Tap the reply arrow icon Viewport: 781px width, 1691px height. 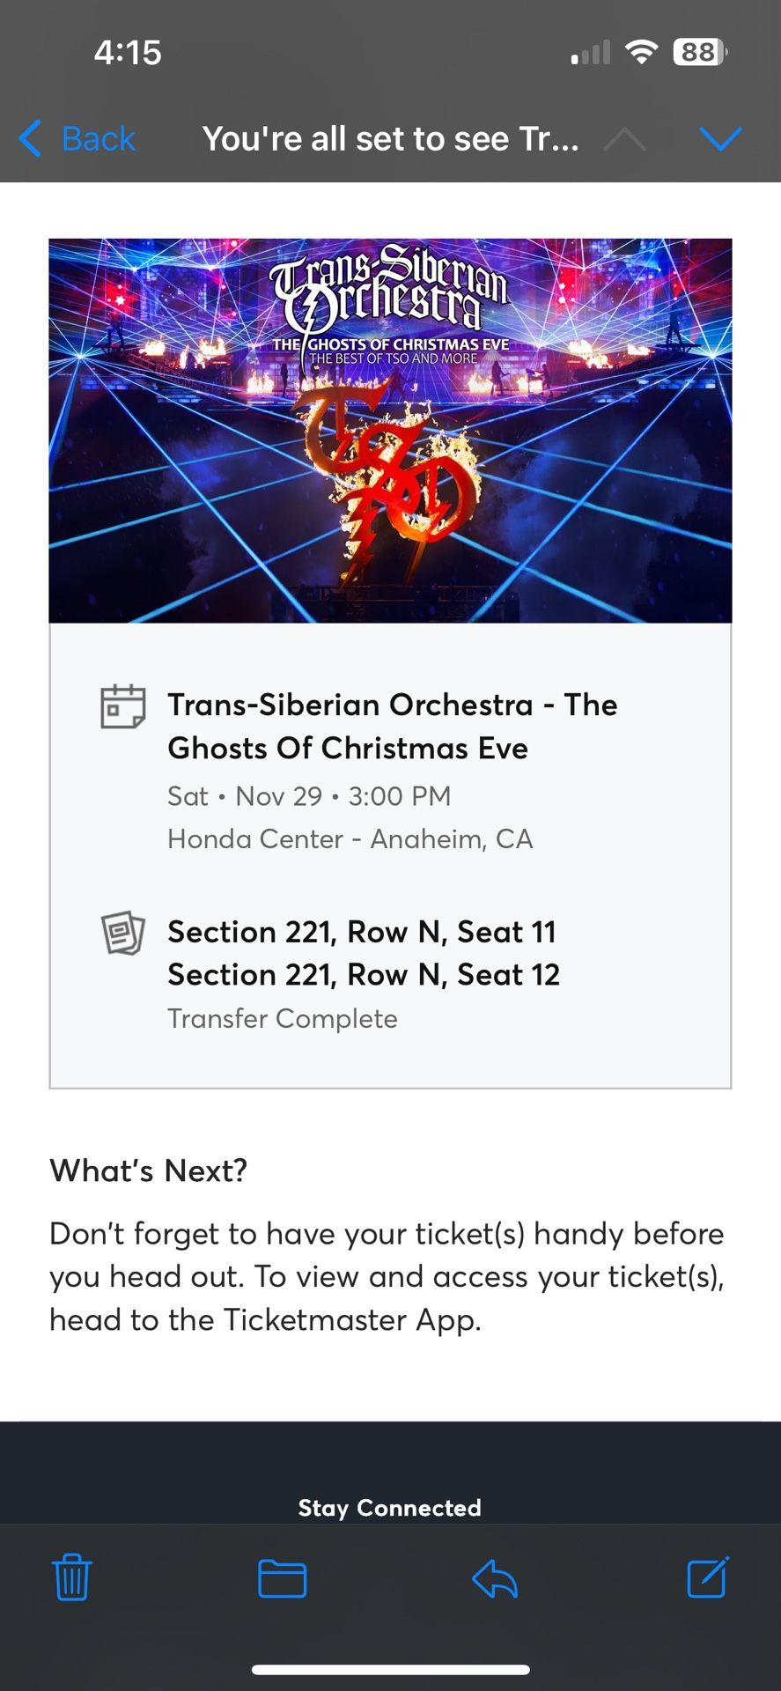(x=495, y=1579)
